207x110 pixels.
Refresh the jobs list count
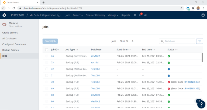tap(133, 41)
